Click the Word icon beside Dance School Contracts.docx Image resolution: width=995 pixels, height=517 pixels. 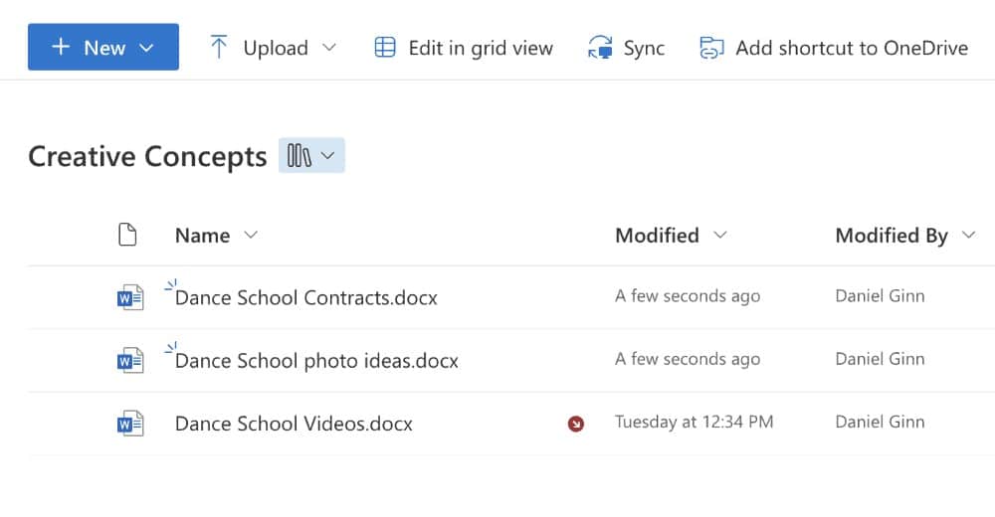(x=129, y=297)
